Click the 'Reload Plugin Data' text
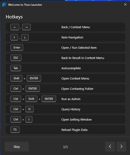130x155 pixels. (x=74, y=130)
